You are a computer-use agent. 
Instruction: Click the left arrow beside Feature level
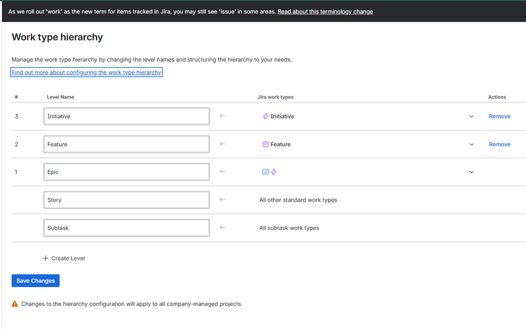coord(222,144)
